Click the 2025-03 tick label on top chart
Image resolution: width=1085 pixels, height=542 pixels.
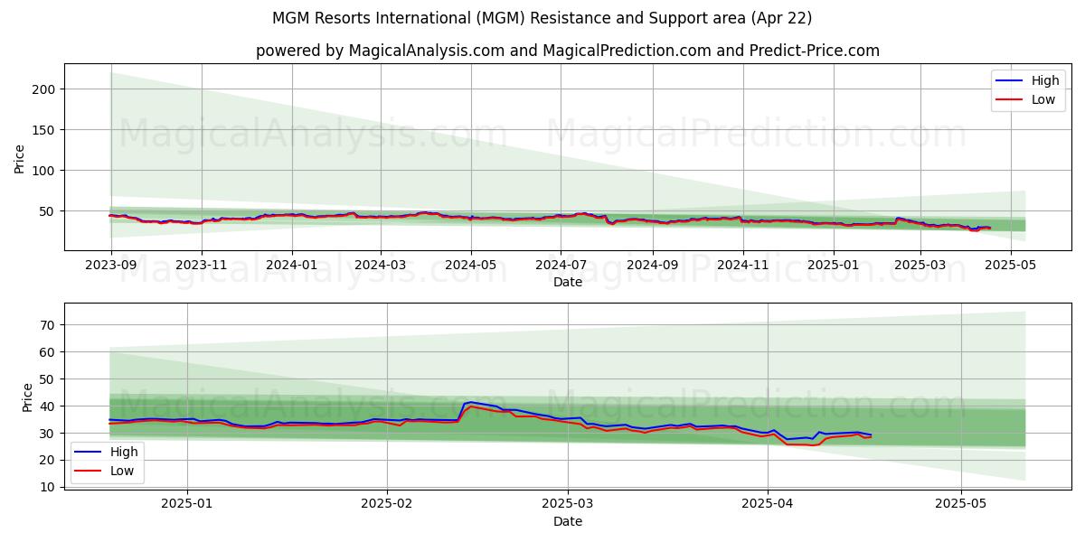tap(920, 266)
